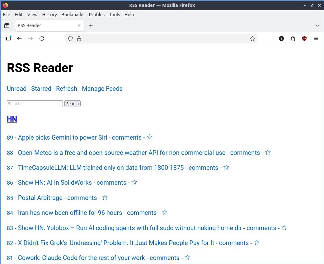The image size is (324, 264).
Task: Open the Yolobox Show HN article
Action: tap(130, 228)
